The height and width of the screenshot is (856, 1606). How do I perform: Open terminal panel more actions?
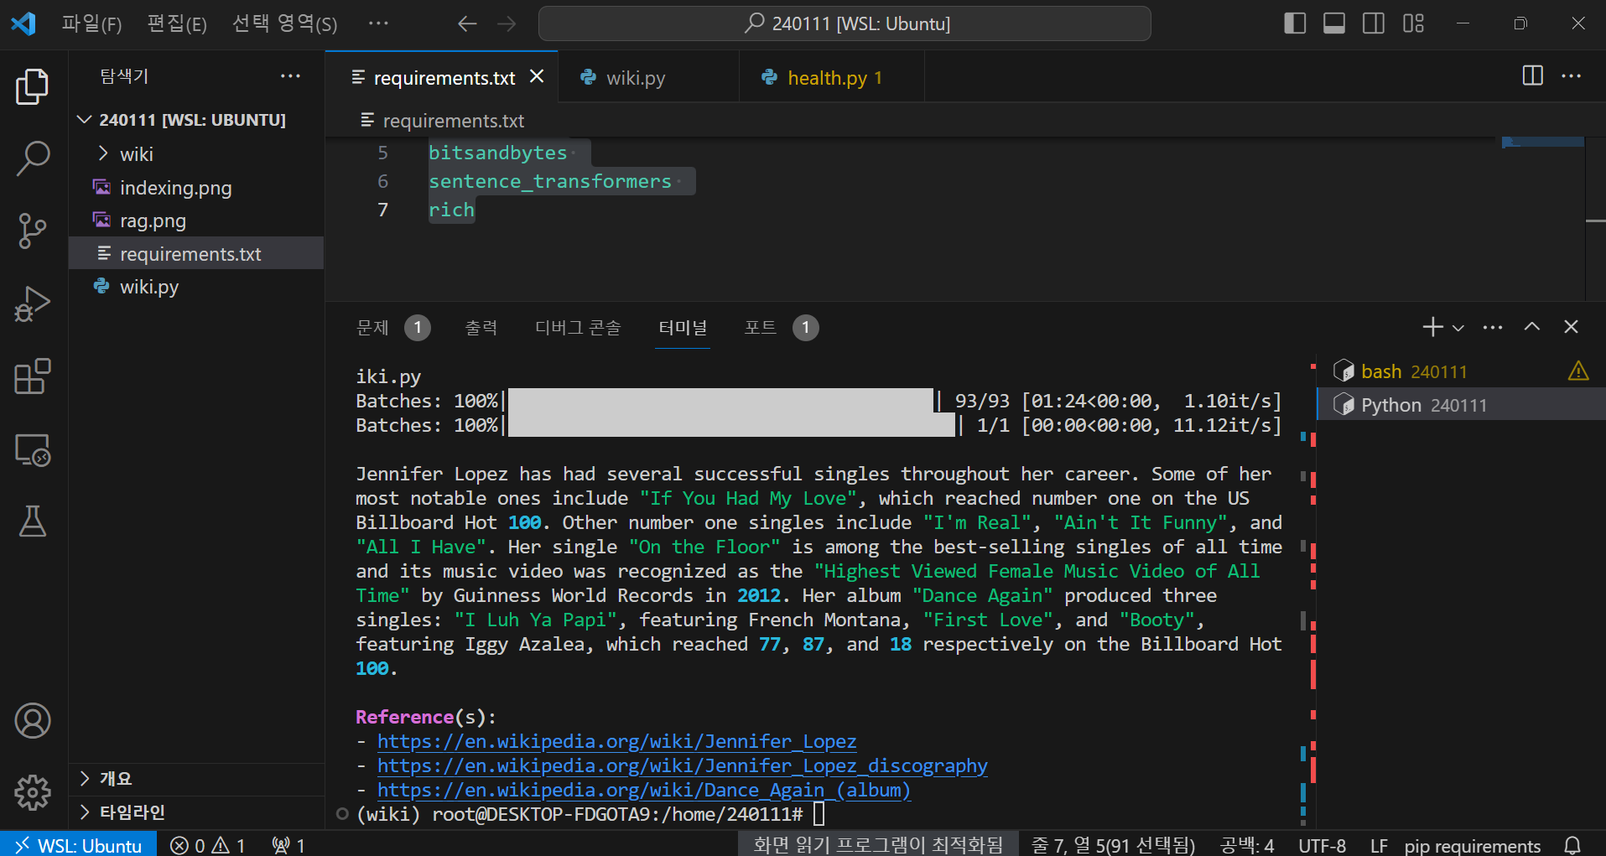tap(1493, 327)
